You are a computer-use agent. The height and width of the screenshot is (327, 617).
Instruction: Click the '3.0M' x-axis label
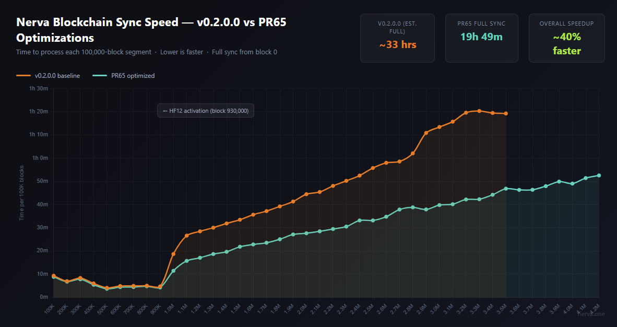point(435,308)
